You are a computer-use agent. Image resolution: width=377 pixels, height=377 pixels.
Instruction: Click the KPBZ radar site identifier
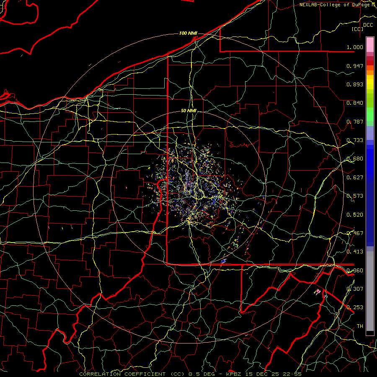tap(235, 374)
